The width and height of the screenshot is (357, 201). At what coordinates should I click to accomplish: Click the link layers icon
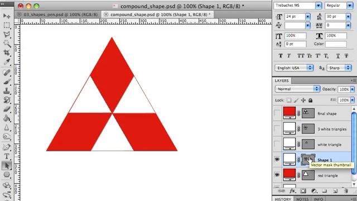(281, 191)
